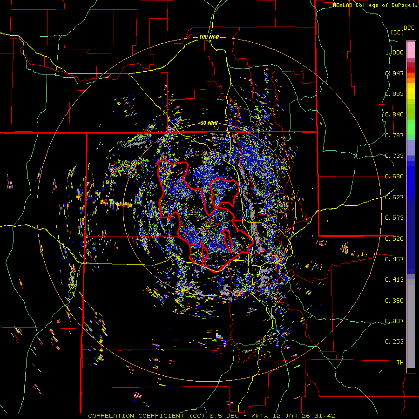Click the 0.840 legend value
This screenshot has width=419, height=419.
coord(394,115)
